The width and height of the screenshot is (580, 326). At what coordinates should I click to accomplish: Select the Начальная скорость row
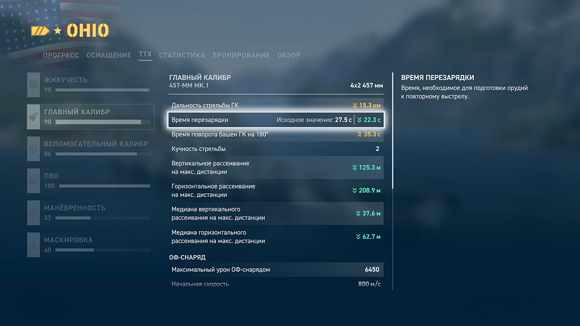coord(276,284)
